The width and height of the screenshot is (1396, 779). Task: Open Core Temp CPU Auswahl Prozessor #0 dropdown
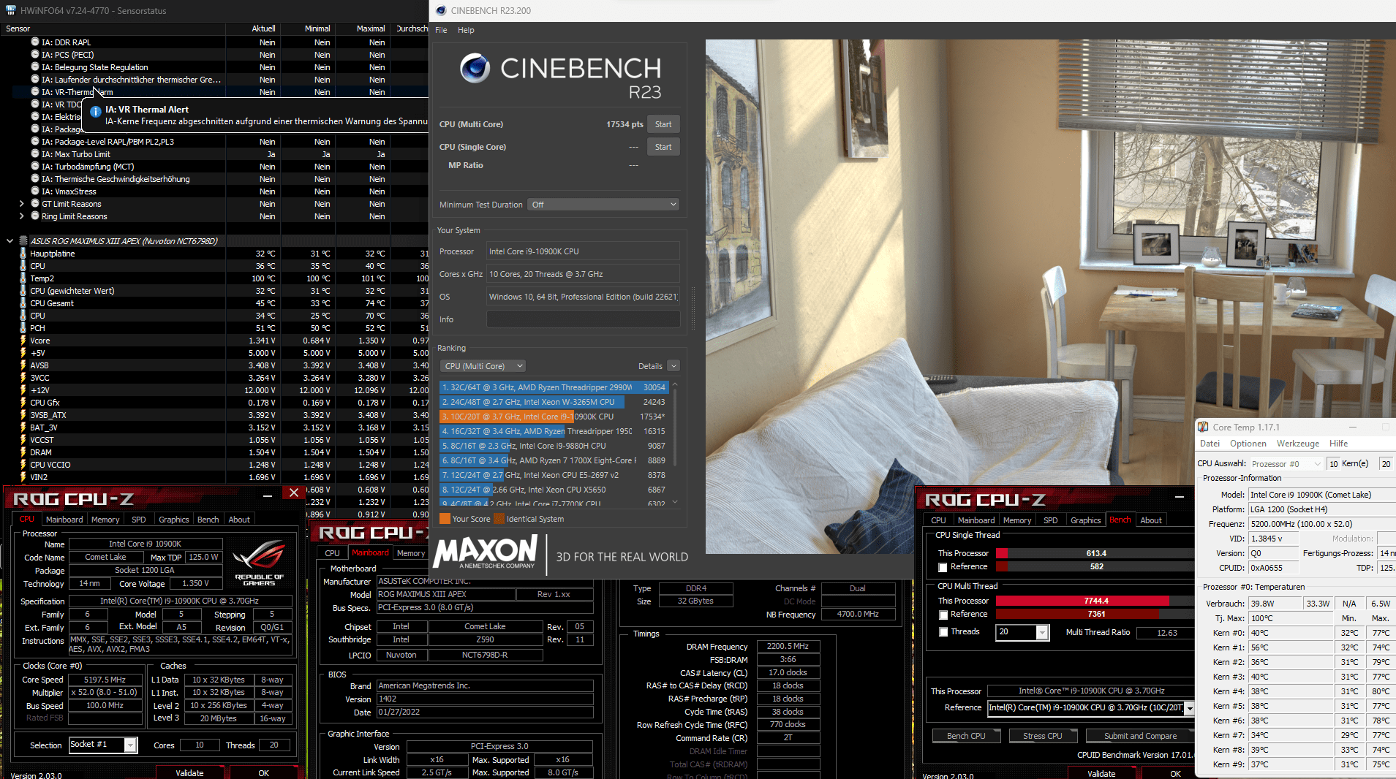click(1286, 463)
